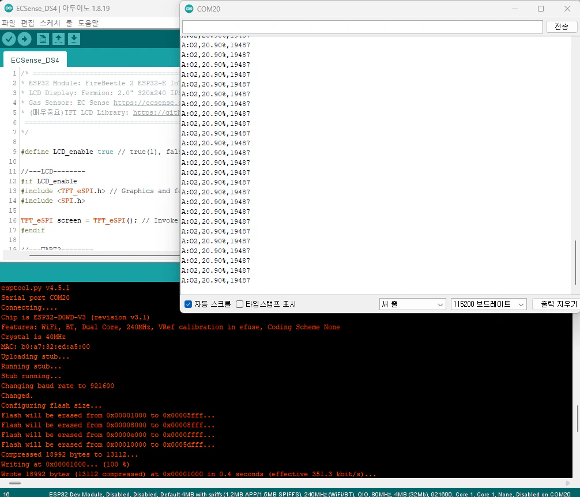The image size is (580, 497).
Task: Enable the 타임스탬프 표시 checkbox
Action: click(239, 304)
